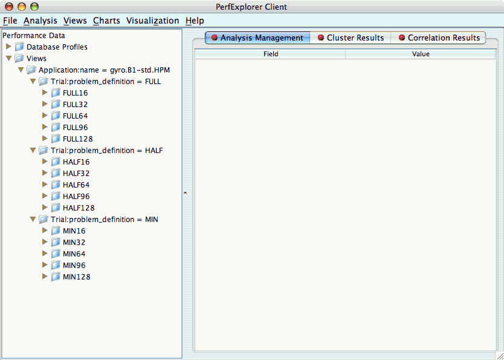The height and width of the screenshot is (360, 504).
Task: Click the red dot on Correlation Results tab
Action: pos(402,38)
